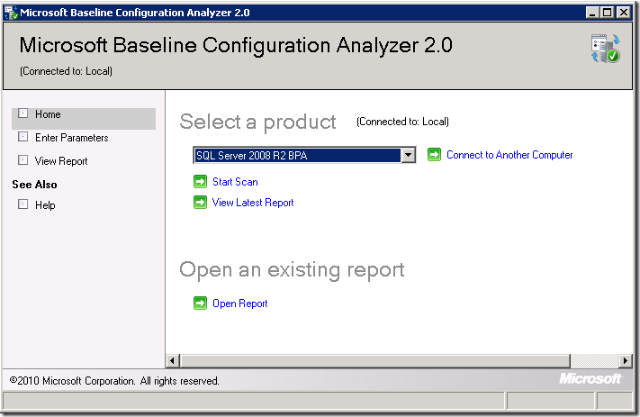This screenshot has height=417, width=640.
Task: Click the application icon in title bar
Action: 11,13
